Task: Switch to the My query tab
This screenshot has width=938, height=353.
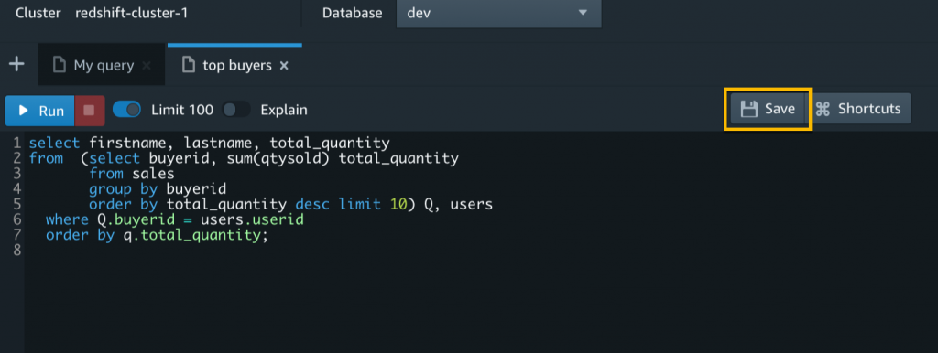Action: pos(102,65)
